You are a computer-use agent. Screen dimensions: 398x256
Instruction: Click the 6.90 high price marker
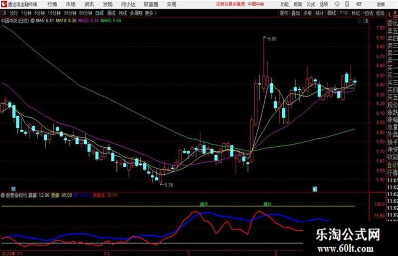272,39
